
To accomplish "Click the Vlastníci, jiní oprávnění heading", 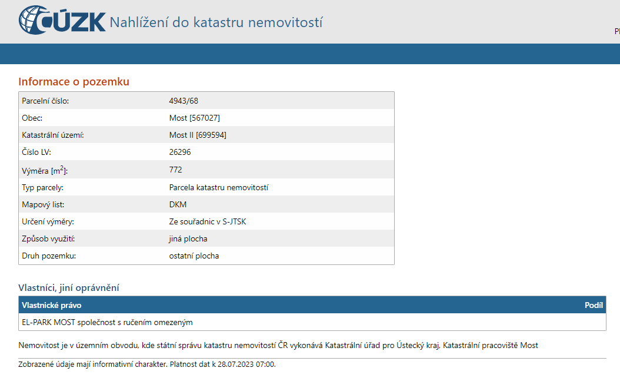I will 69,288.
